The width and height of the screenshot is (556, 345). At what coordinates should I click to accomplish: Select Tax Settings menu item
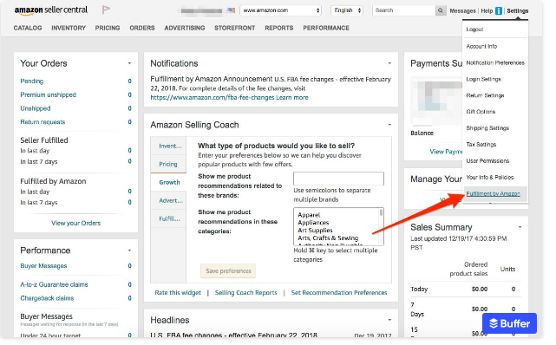pos(481,145)
